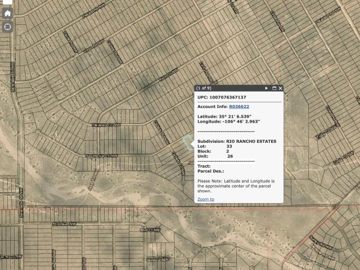The image size is (360, 270).
Task: Click the Pleiades Dr NW street label
Action: [106, 125]
